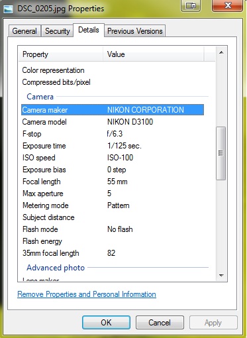Click the Pattern value
The height and width of the screenshot is (338, 247).
click(119, 205)
